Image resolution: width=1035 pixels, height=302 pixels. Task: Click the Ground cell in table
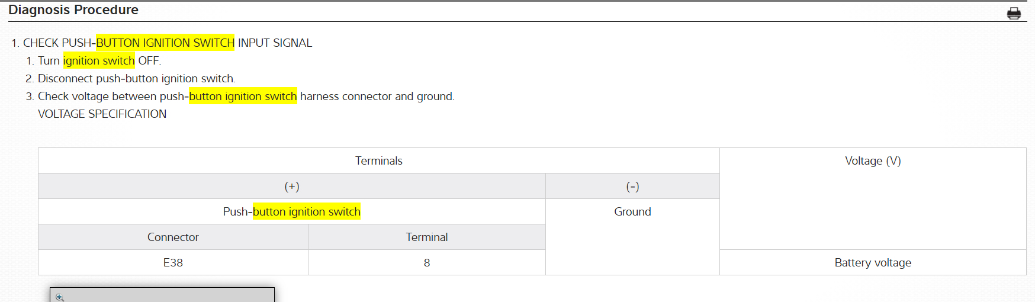click(632, 211)
